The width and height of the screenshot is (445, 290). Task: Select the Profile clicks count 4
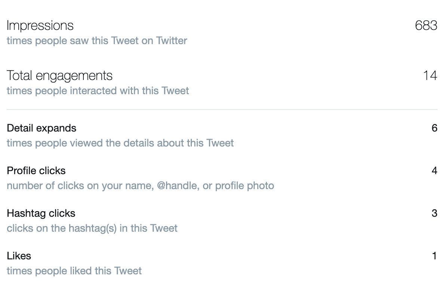point(434,171)
